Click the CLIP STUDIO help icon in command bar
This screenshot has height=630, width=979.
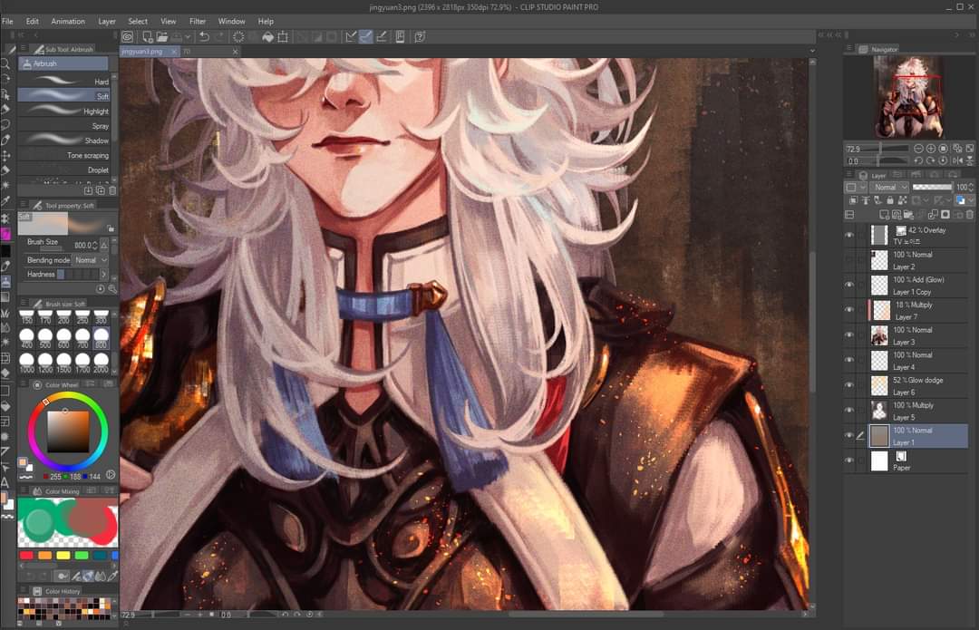[x=421, y=37]
